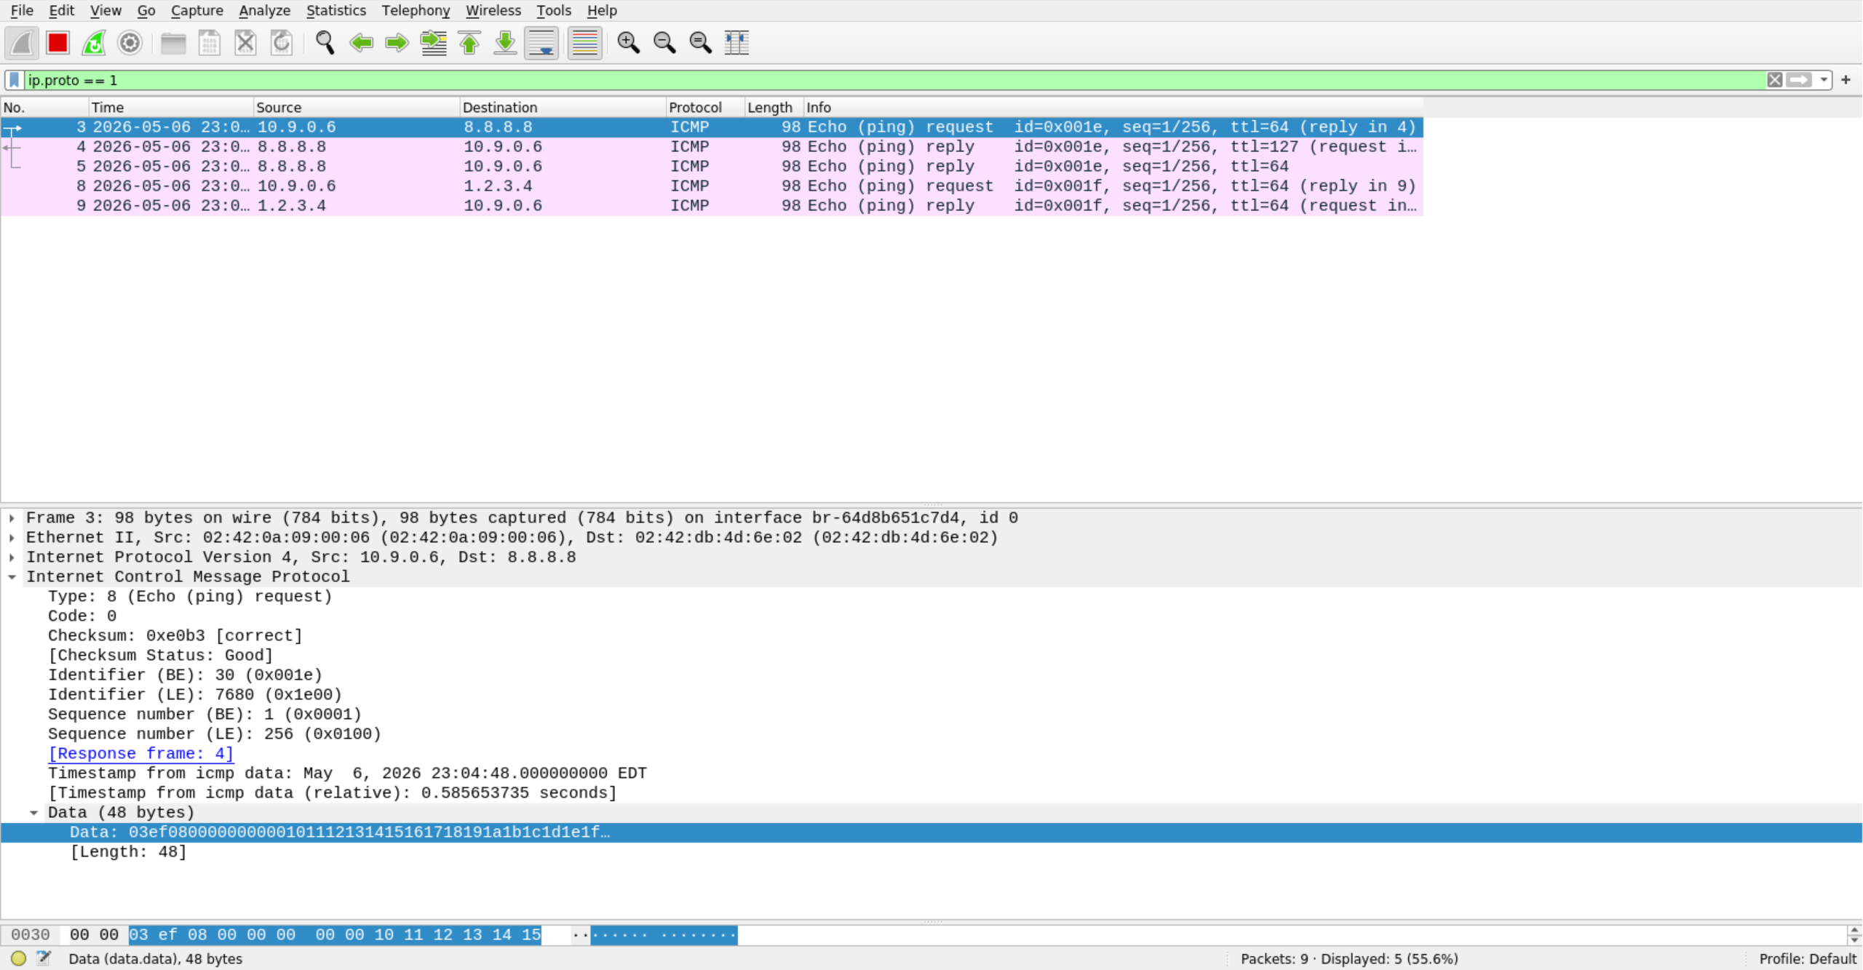Open a capture file folder icon
Screen dimensions: 1863x970
[x=173, y=43]
